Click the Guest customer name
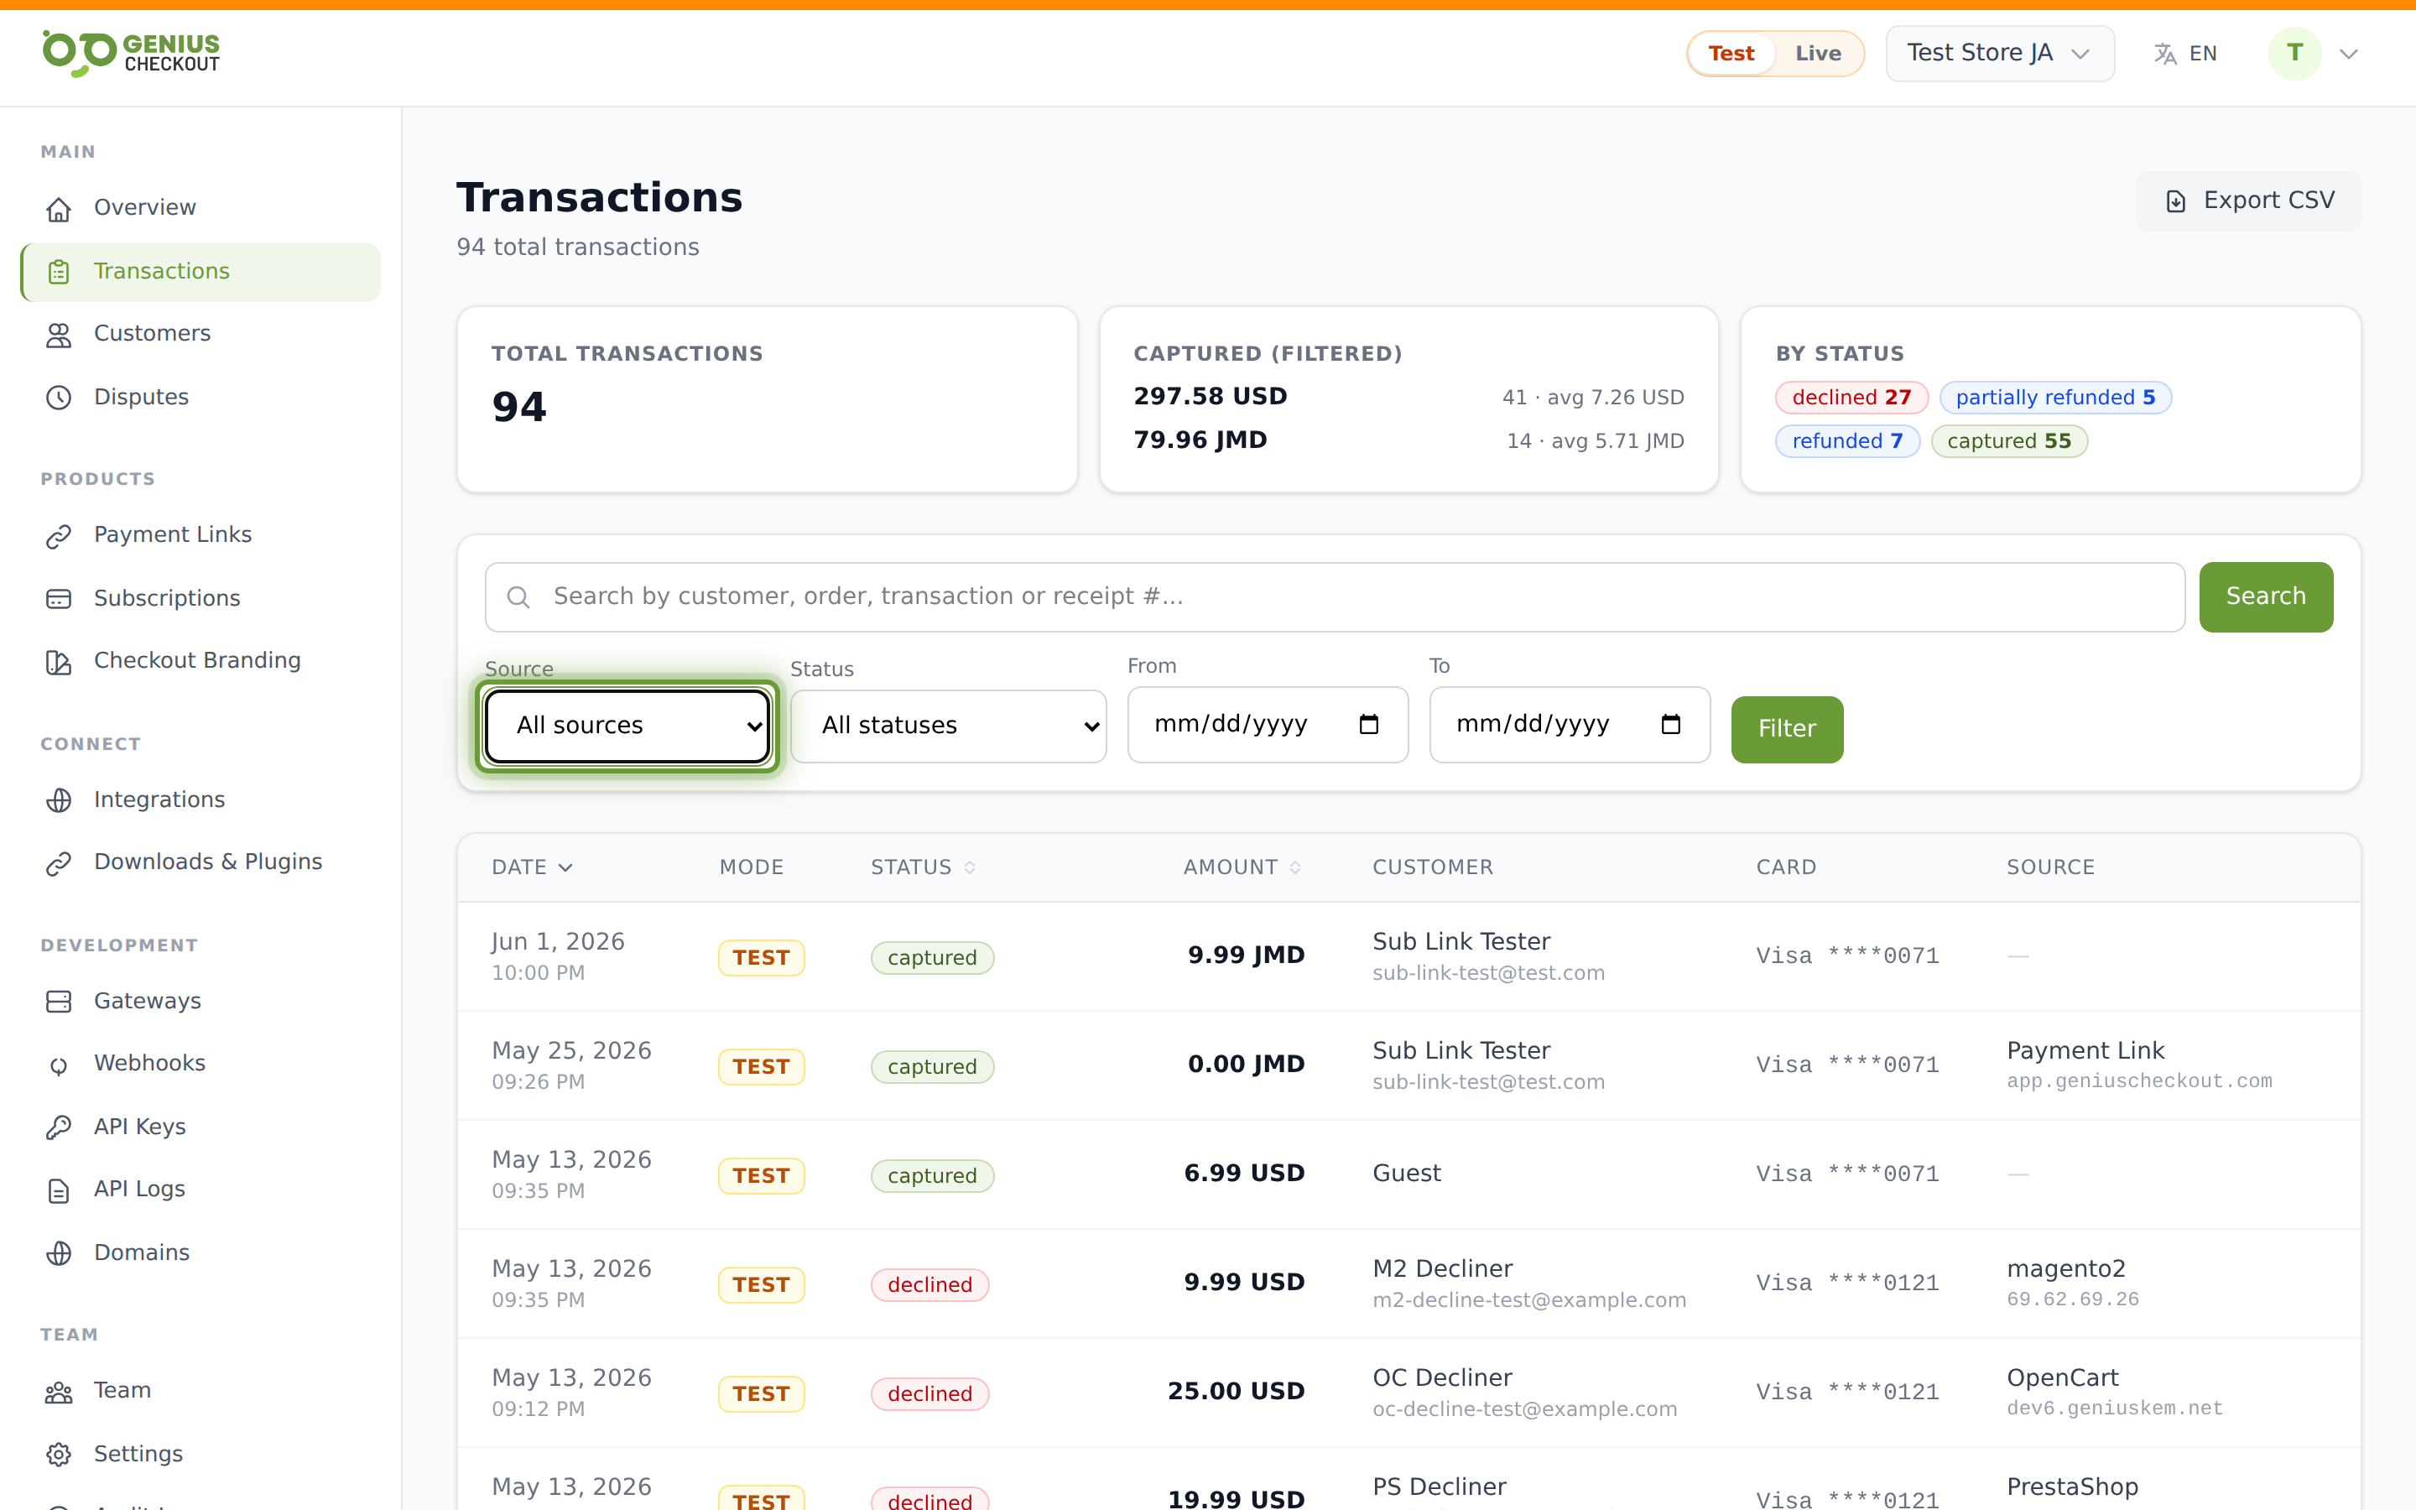The width and height of the screenshot is (2416, 1510). 1407,1174
